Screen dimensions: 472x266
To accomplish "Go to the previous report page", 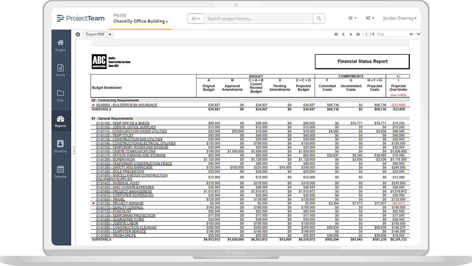I will click(x=343, y=35).
